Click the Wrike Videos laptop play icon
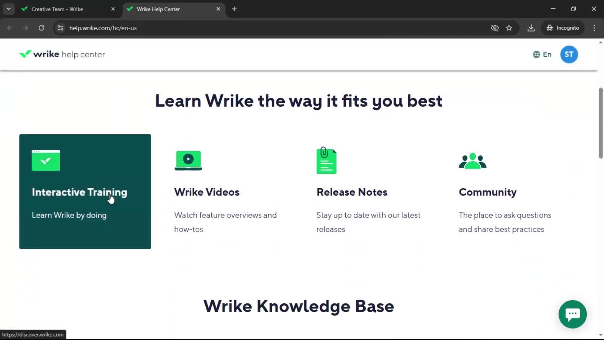 pos(188,161)
